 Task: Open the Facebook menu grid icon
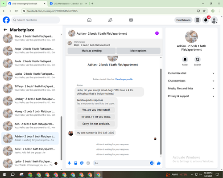(197, 20)
